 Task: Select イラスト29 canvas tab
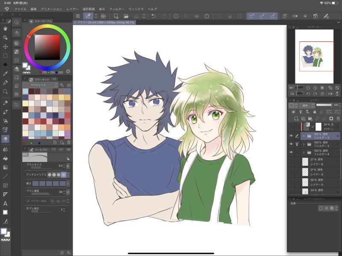[x=105, y=23]
